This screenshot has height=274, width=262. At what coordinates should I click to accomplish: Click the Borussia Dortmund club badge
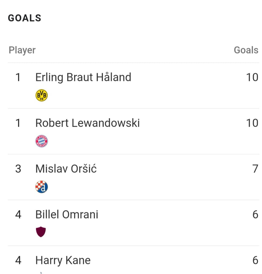point(41,95)
